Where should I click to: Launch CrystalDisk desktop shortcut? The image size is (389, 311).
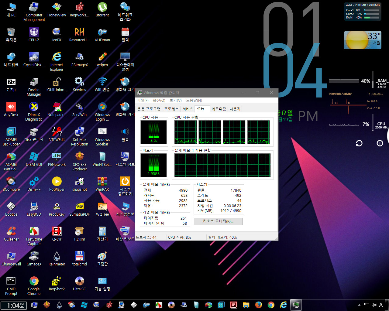point(34,60)
